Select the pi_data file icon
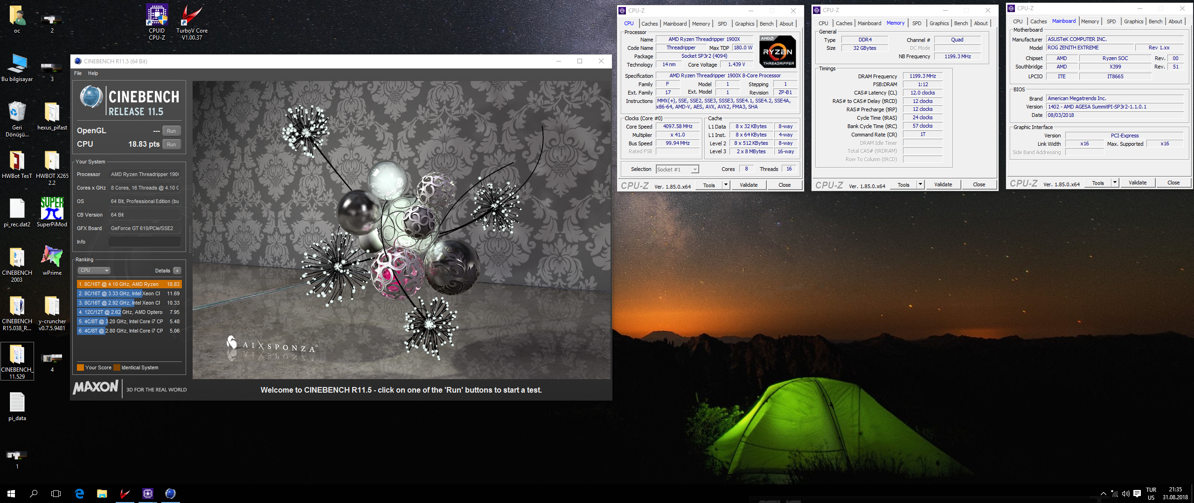Viewport: 1194px width, 503px height. [x=17, y=407]
